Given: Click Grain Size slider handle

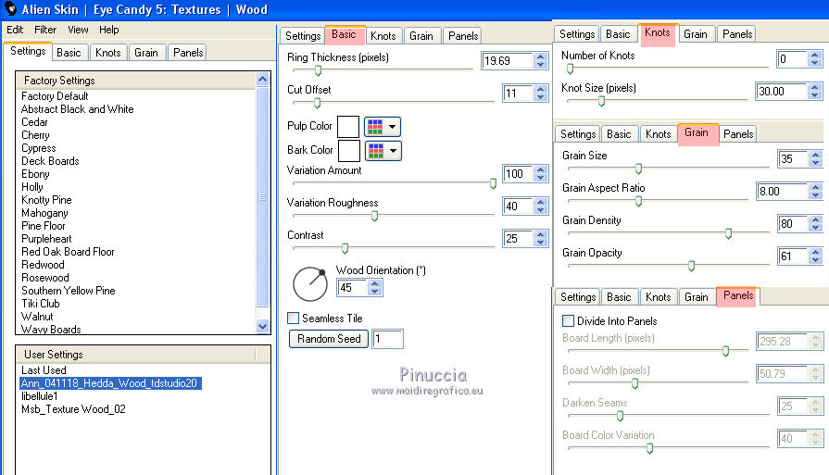Looking at the screenshot, I should [x=638, y=169].
